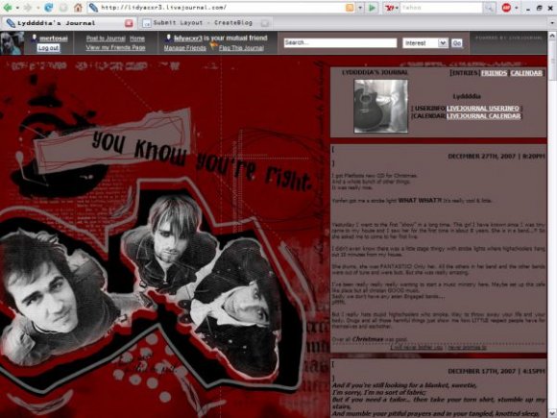Go to the browser home icon
The height and width of the screenshot is (418, 557).
78,7
